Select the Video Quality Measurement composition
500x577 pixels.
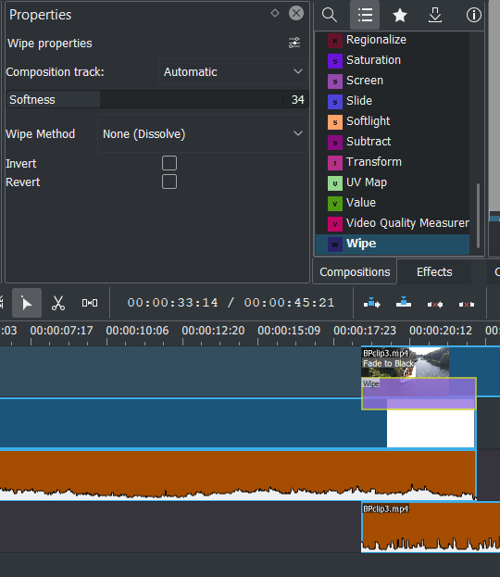[x=393, y=223]
